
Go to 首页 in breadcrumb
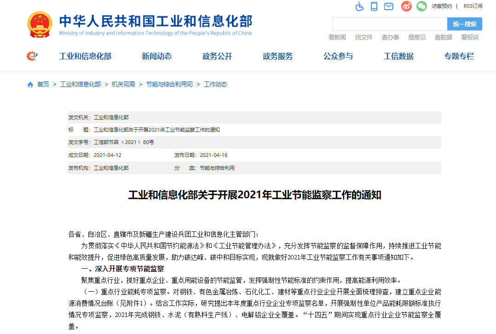[43, 85]
